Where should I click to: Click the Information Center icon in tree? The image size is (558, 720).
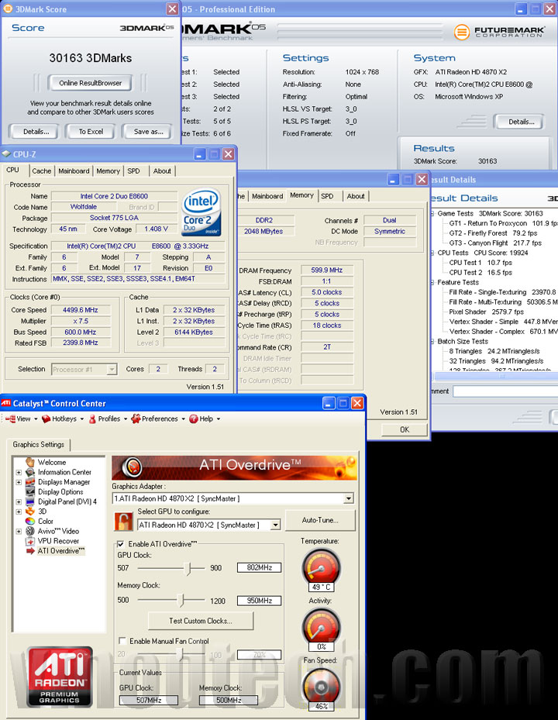[30, 472]
